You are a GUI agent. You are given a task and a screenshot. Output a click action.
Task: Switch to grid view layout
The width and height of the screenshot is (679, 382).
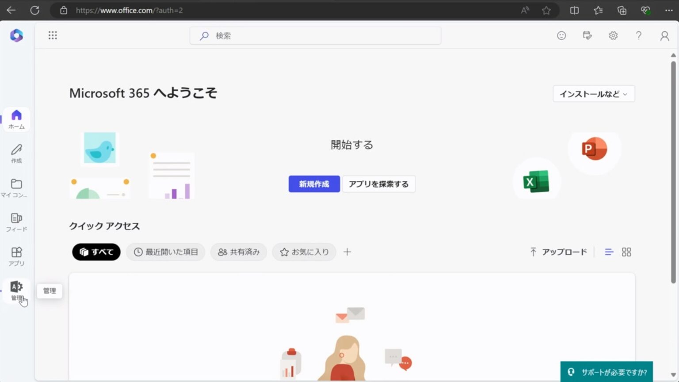point(626,252)
